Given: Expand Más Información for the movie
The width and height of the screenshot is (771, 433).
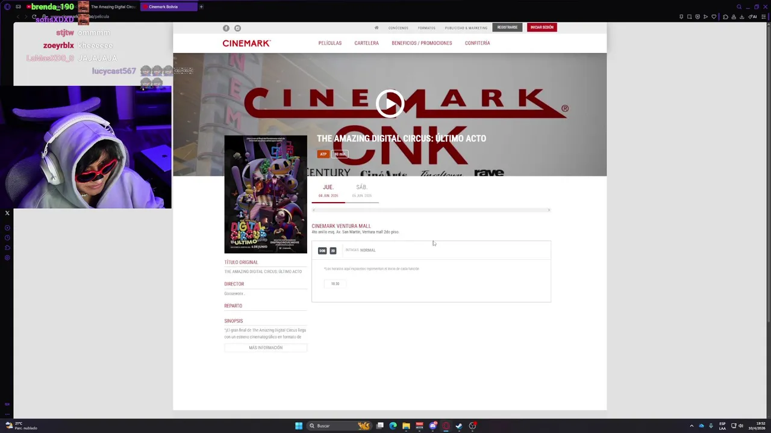Looking at the screenshot, I should point(266,348).
